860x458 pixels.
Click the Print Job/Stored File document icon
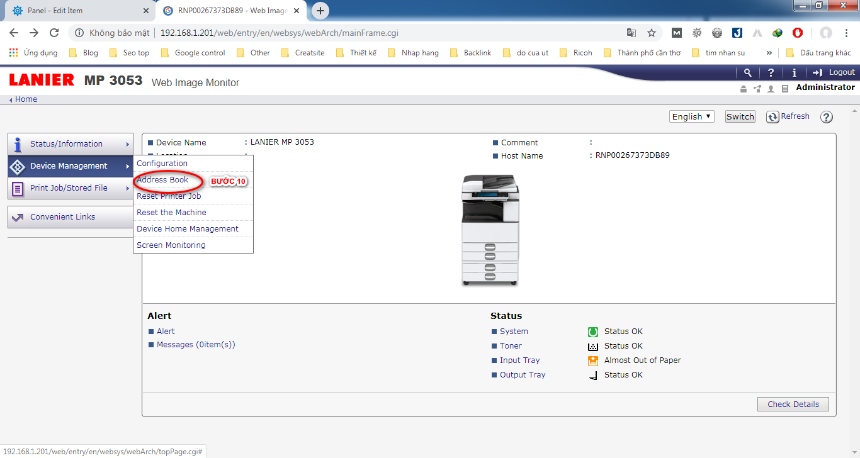(18, 188)
